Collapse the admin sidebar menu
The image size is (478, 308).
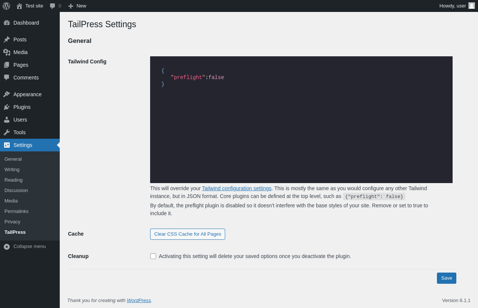click(30, 246)
